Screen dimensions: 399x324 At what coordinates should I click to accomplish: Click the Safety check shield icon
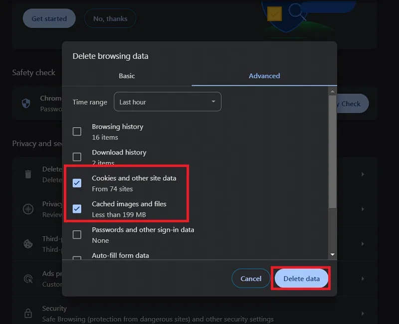(26, 103)
